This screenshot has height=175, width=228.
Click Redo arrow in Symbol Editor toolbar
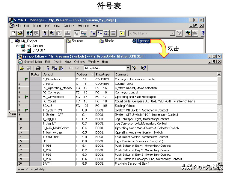pyautogui.click(x=77, y=68)
